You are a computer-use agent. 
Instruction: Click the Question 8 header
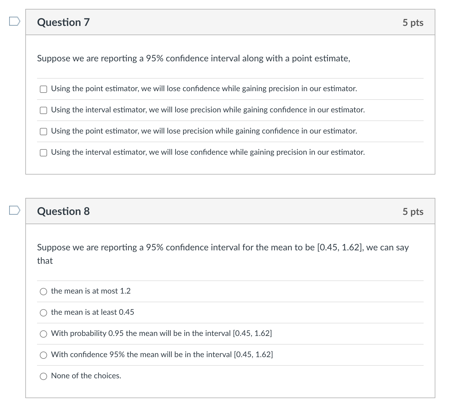tap(63, 211)
